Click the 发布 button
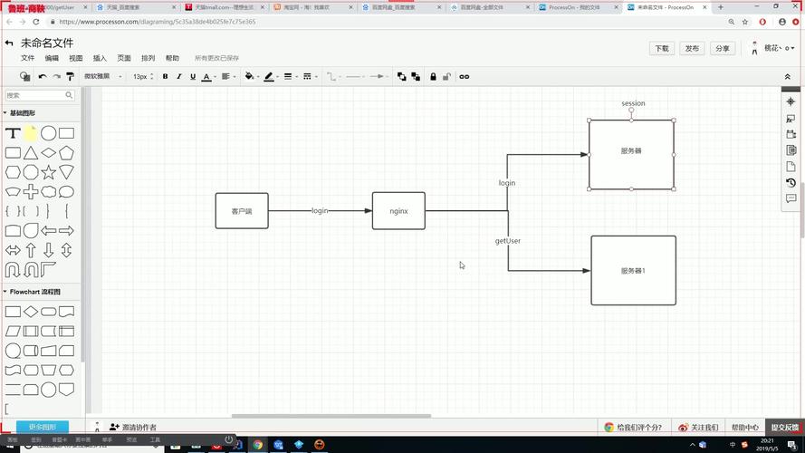 [x=692, y=48]
